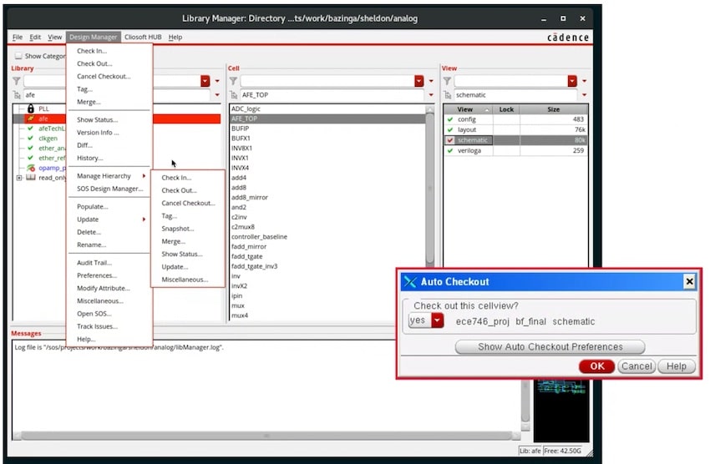The image size is (710, 464).
Task: Open the AFE_TOP cell name history arrow
Action: tap(431, 95)
